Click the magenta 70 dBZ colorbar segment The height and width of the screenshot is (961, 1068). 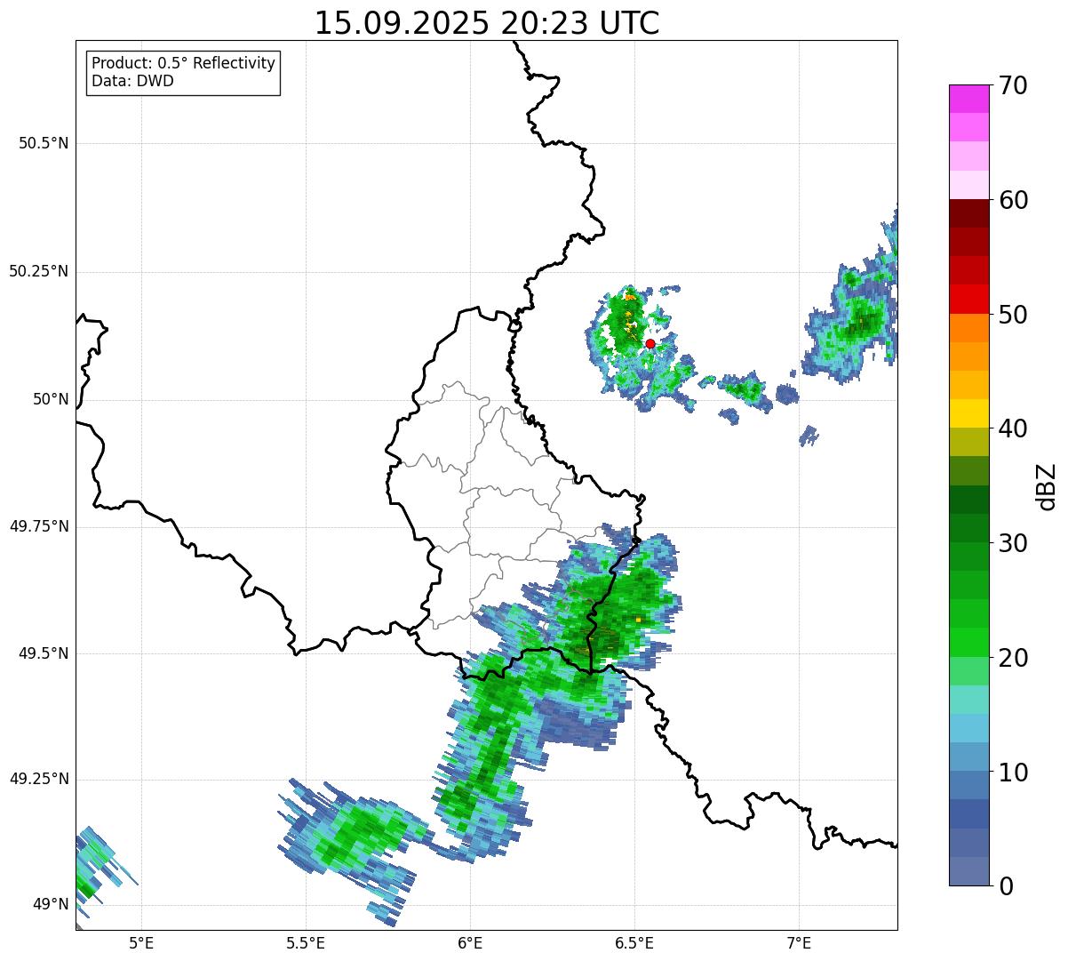[x=969, y=98]
